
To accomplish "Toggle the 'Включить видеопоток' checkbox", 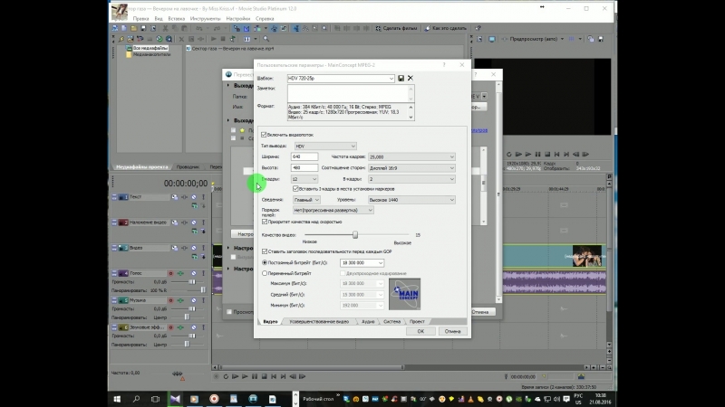I will pos(264,135).
